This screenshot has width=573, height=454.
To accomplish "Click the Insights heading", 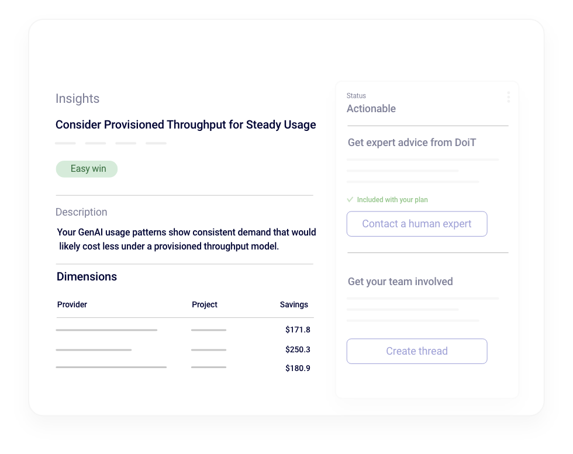I will (x=77, y=99).
